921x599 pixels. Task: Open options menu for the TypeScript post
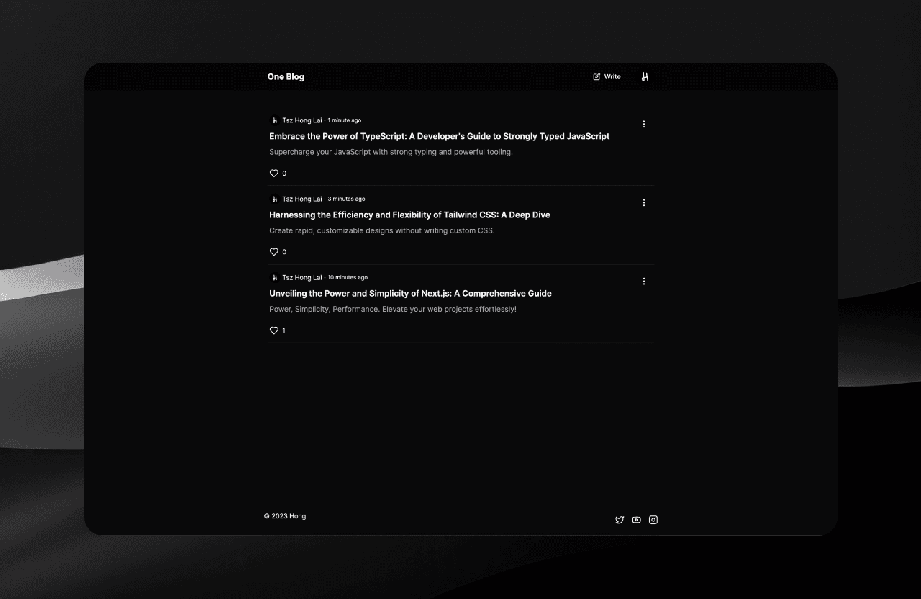[x=644, y=124]
